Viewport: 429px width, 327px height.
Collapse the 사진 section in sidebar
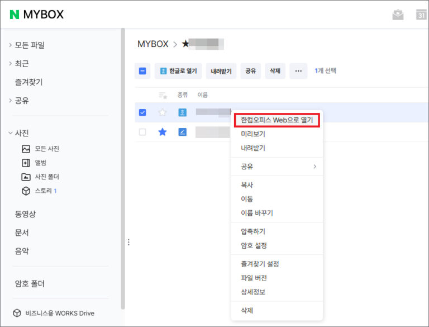pos(10,133)
